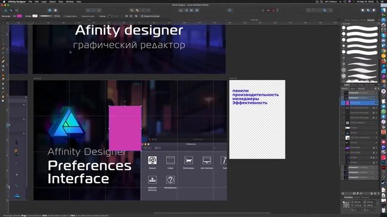
Task: Switch to the Layers panel tab
Action: coord(346,85)
